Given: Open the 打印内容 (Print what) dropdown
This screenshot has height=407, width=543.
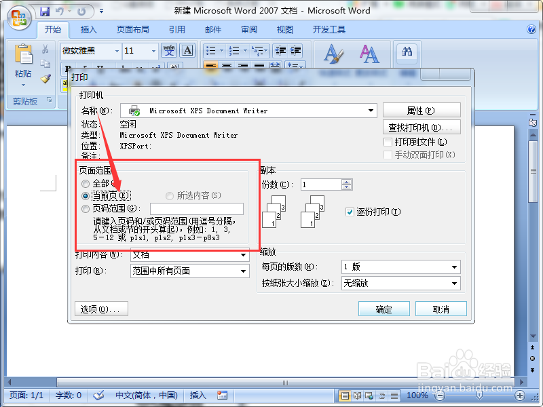Looking at the screenshot, I should click(x=244, y=255).
